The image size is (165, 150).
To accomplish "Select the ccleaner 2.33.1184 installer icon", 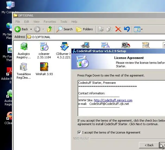I will point(44,46).
